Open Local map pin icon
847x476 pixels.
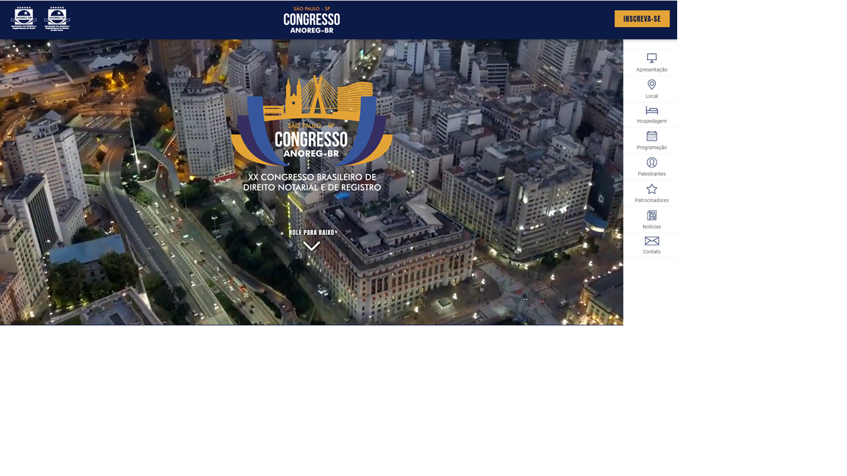point(651,84)
